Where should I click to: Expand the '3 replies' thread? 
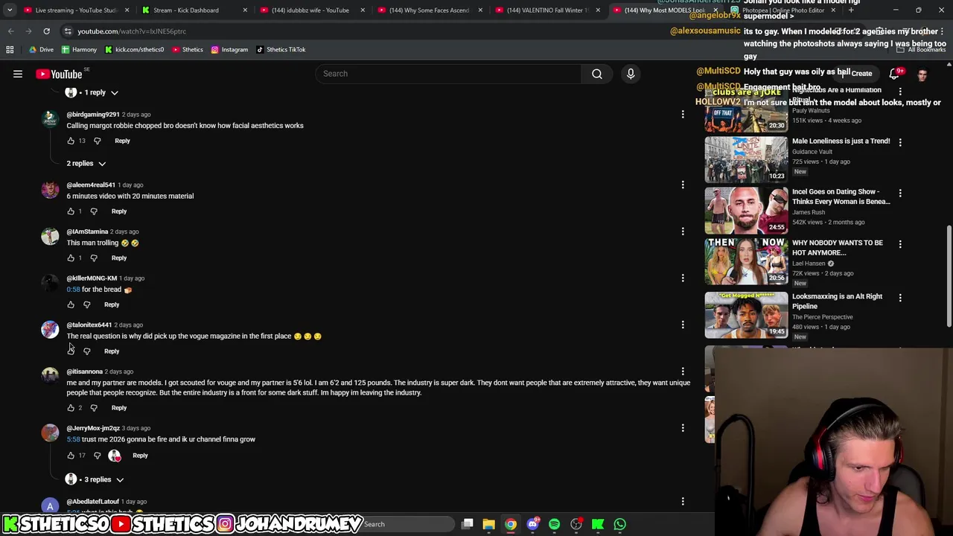95,479
